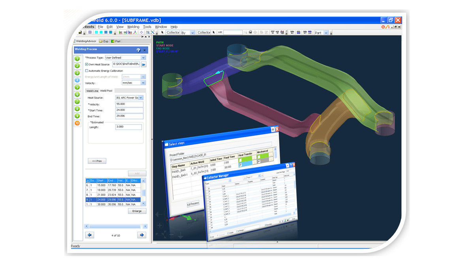Click the LIST text field in toolbar

pos(233,33)
